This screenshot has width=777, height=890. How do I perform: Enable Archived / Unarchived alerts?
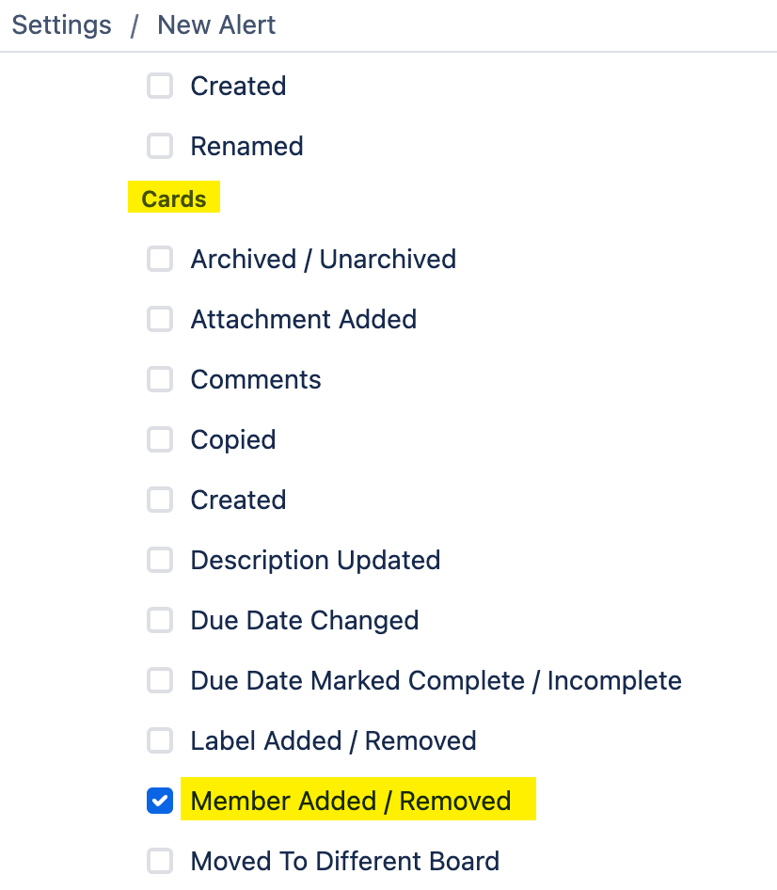click(160, 259)
